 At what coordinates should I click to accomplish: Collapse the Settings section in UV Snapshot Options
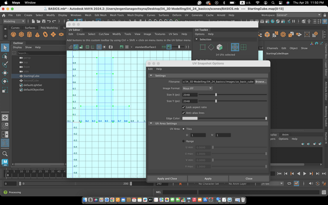point(151,75)
